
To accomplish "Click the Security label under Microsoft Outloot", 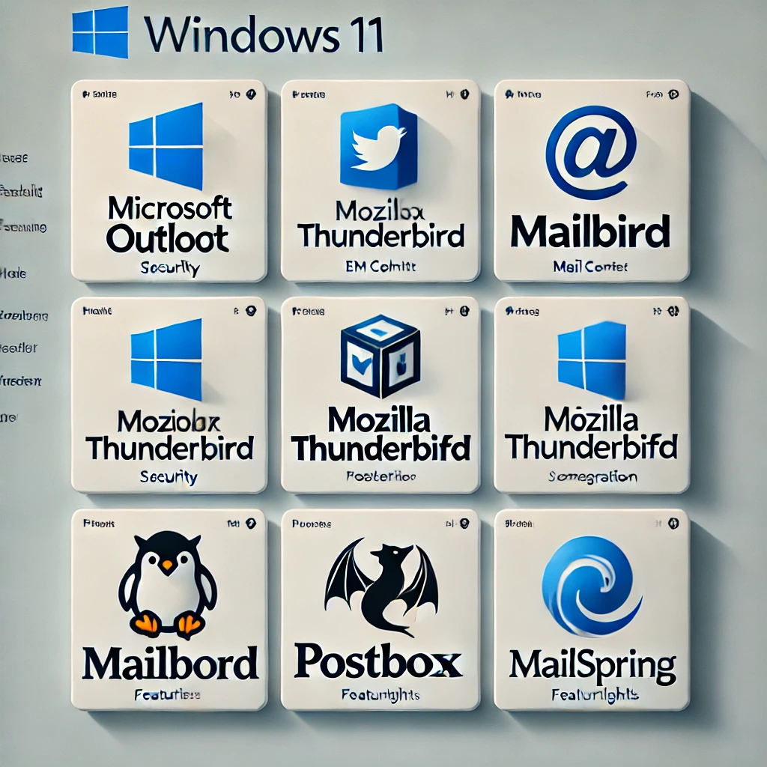I will pos(169,270).
